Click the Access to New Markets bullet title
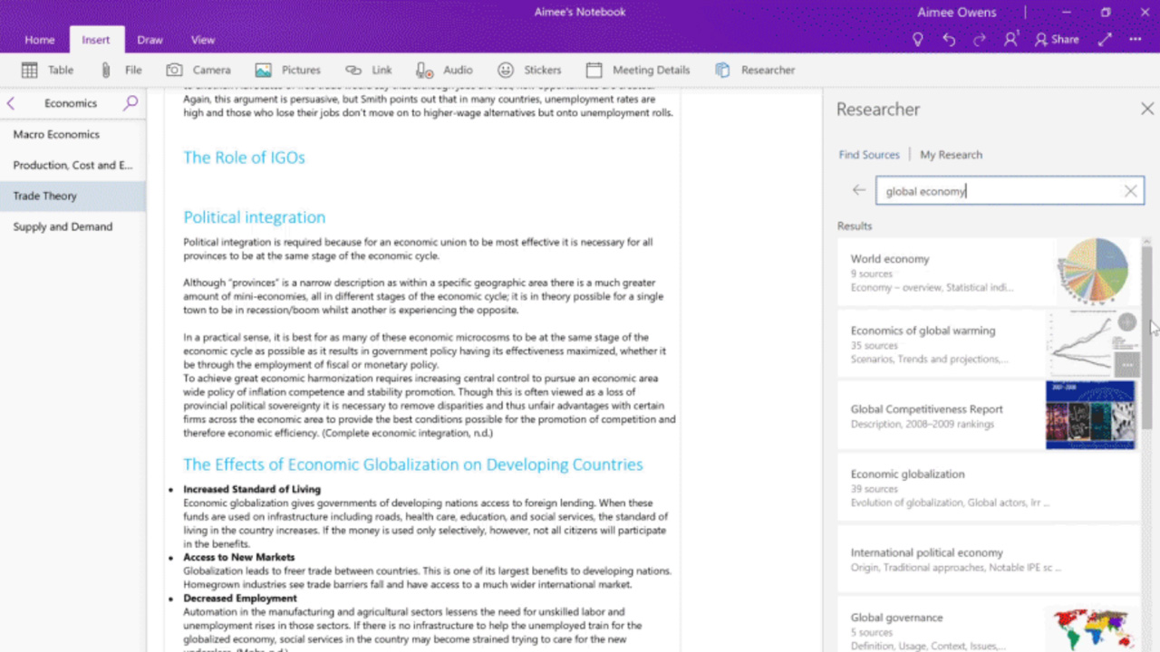Image resolution: width=1160 pixels, height=652 pixels. pos(239,557)
